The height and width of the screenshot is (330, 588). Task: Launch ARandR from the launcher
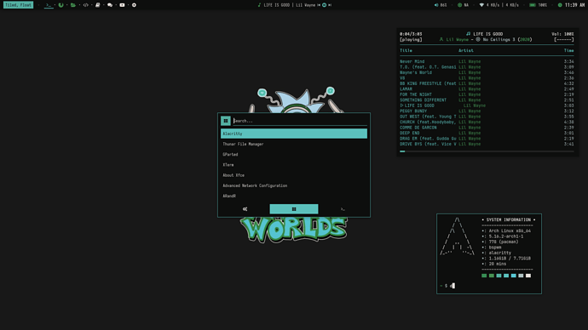click(294, 196)
